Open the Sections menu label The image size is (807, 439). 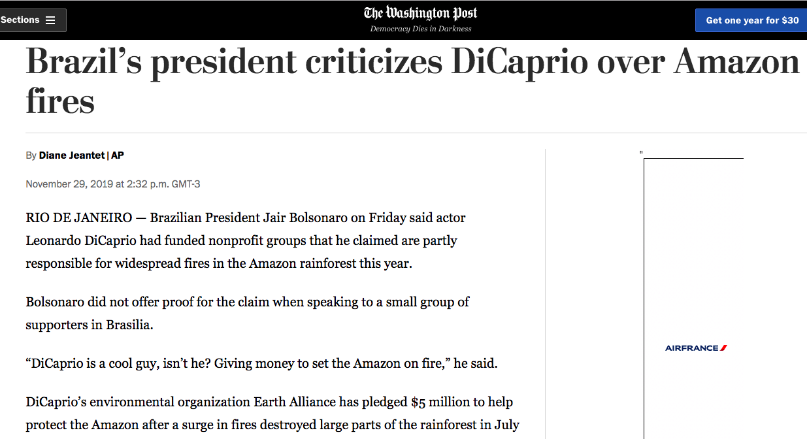click(x=20, y=20)
